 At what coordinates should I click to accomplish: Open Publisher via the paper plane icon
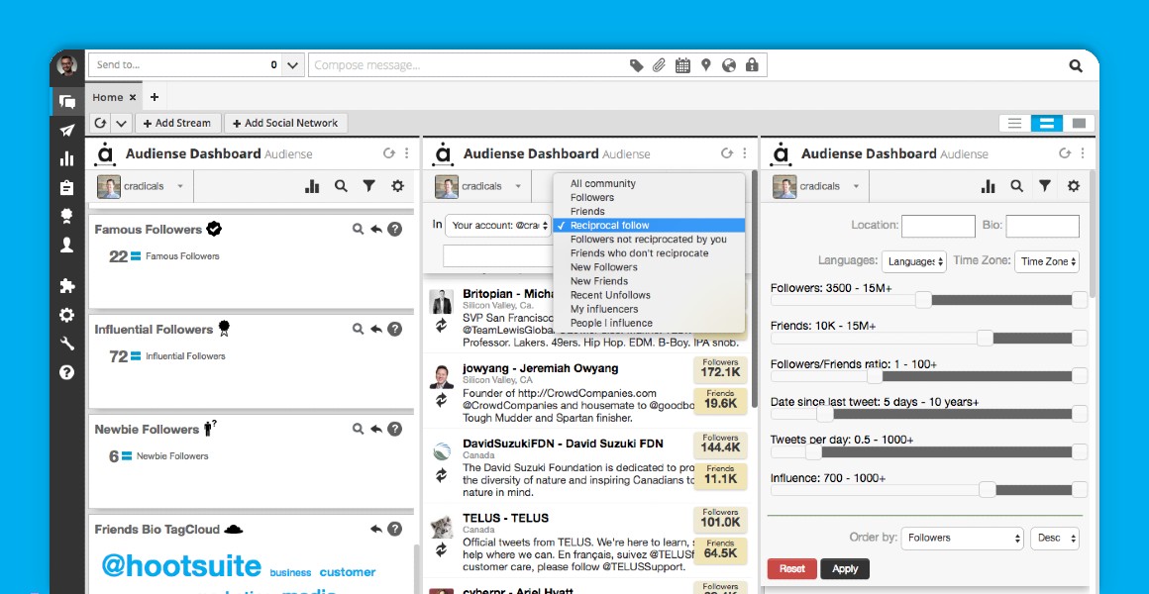(x=66, y=131)
